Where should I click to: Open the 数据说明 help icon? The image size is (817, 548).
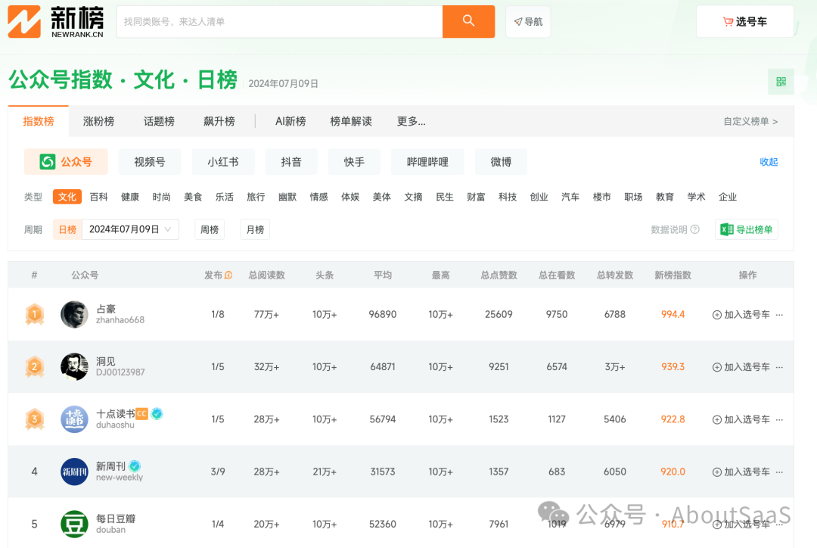695,229
